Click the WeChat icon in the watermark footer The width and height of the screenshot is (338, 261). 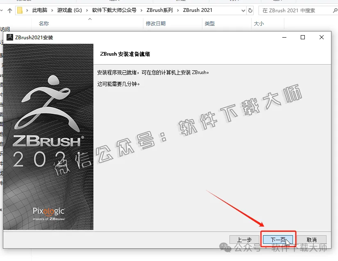click(225, 248)
